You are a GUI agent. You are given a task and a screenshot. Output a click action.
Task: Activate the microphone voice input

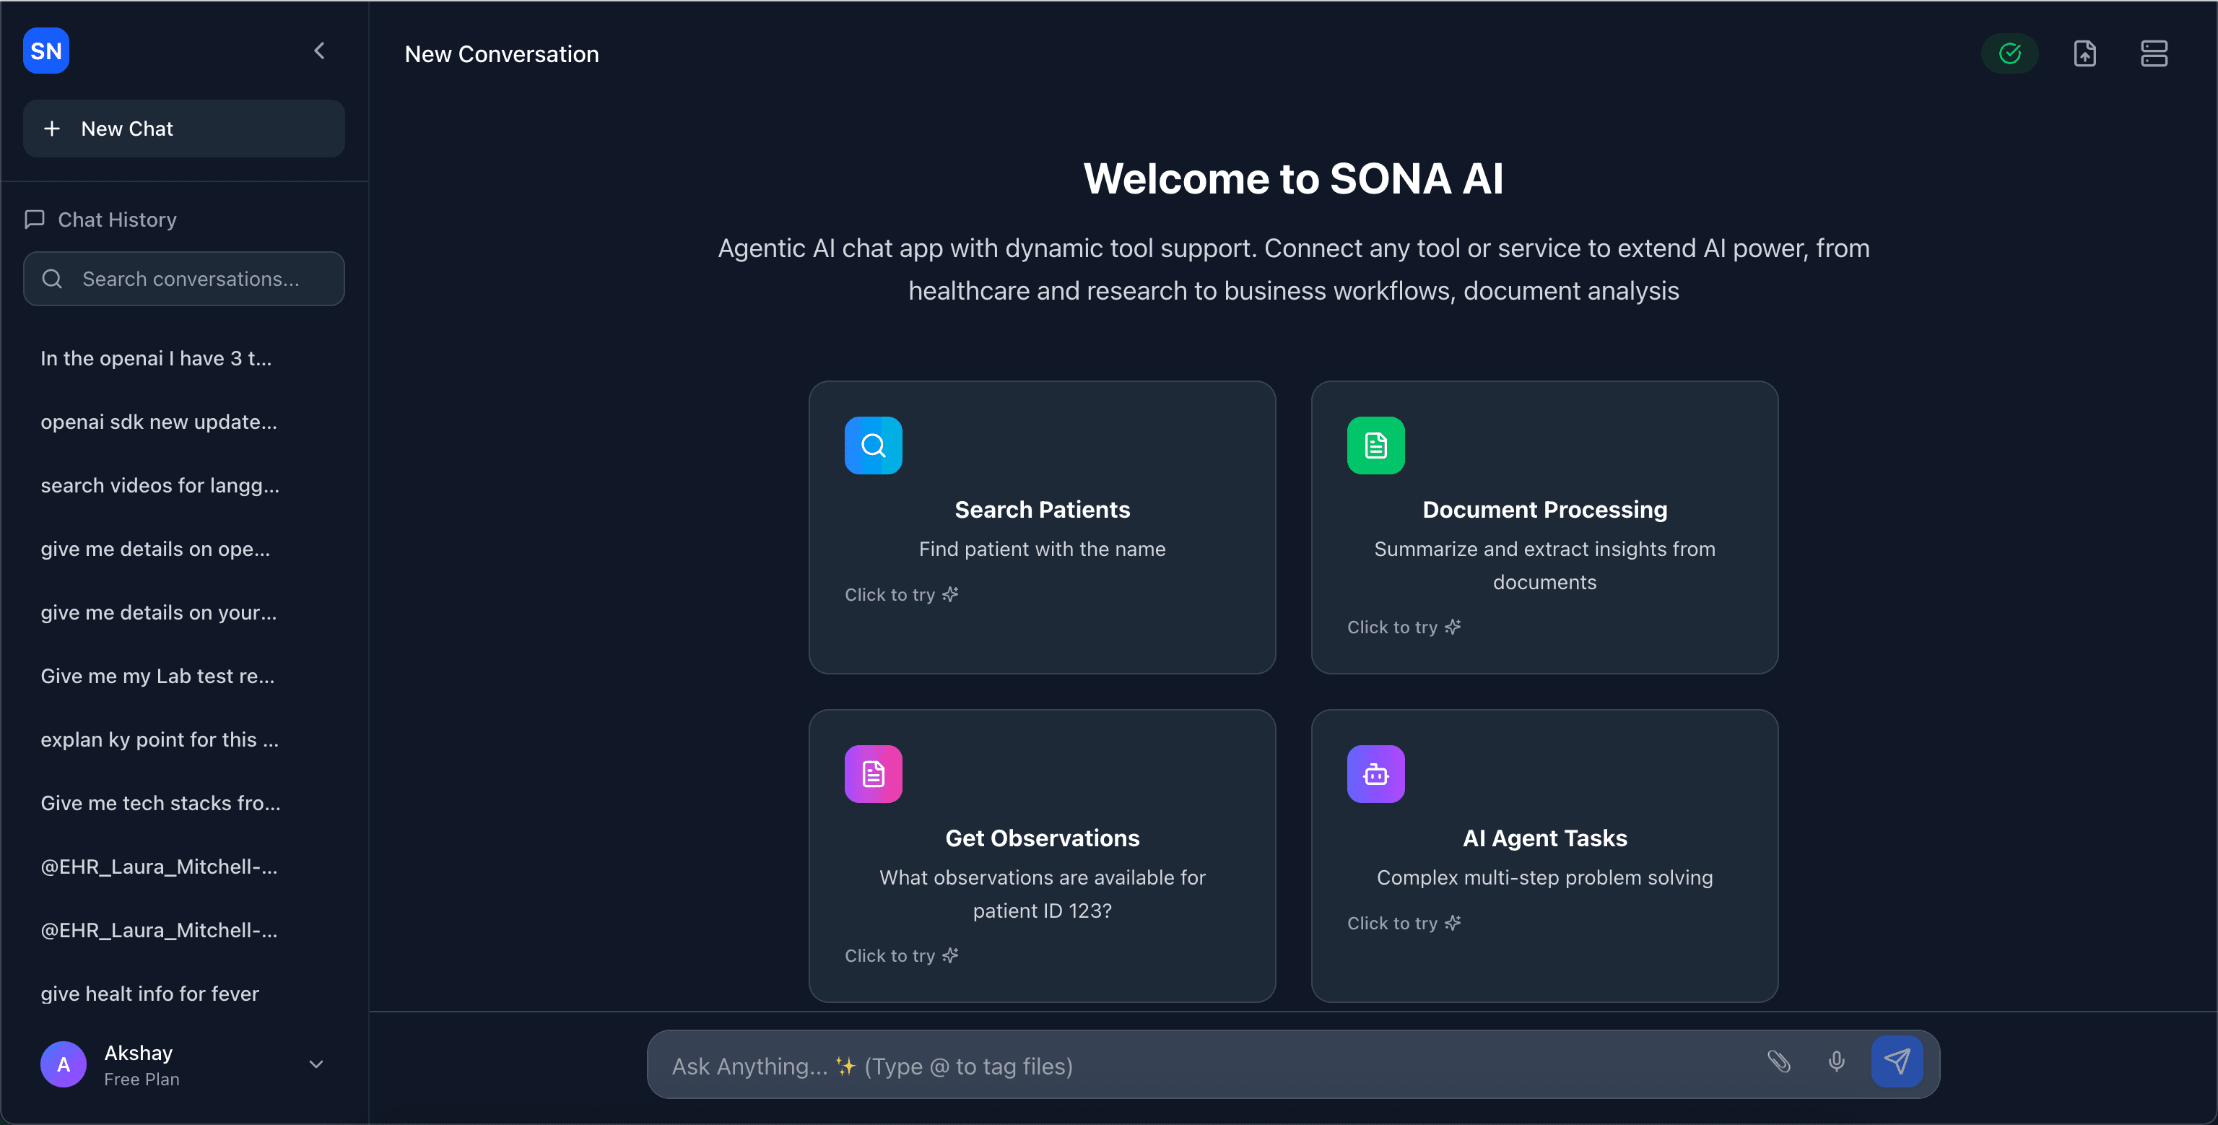(1836, 1061)
